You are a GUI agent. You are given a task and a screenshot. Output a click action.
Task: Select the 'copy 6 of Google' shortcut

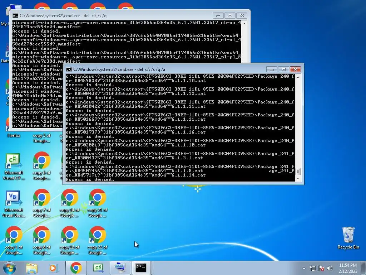[x=41, y=166]
